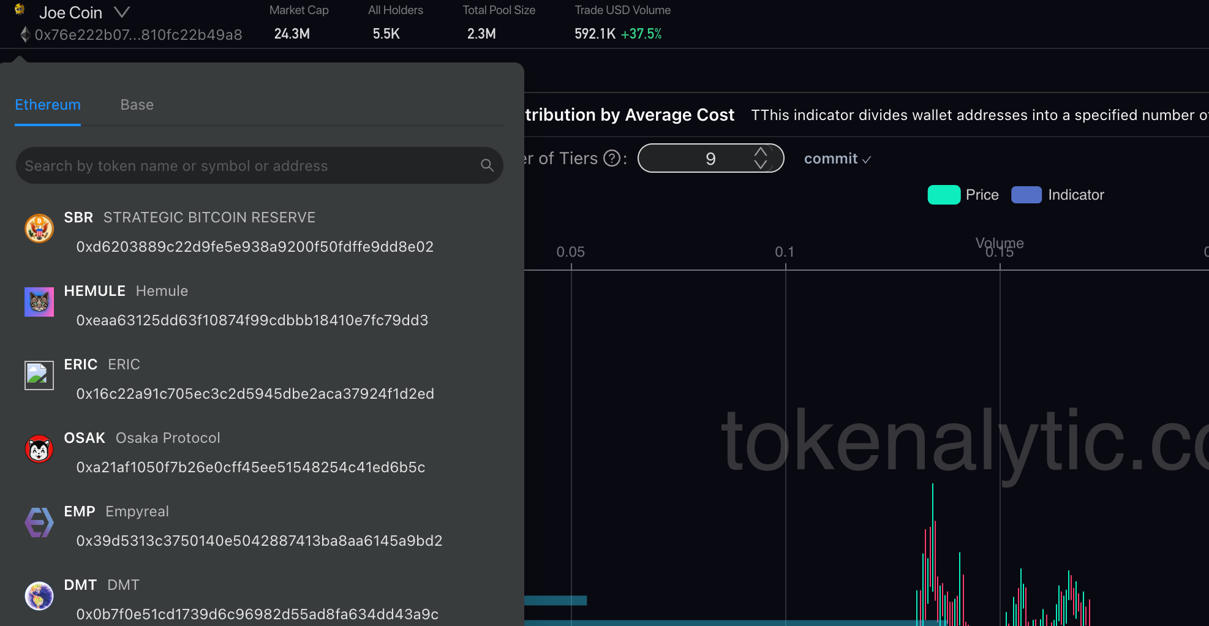Click the Number of Tiers help icon

[612, 159]
